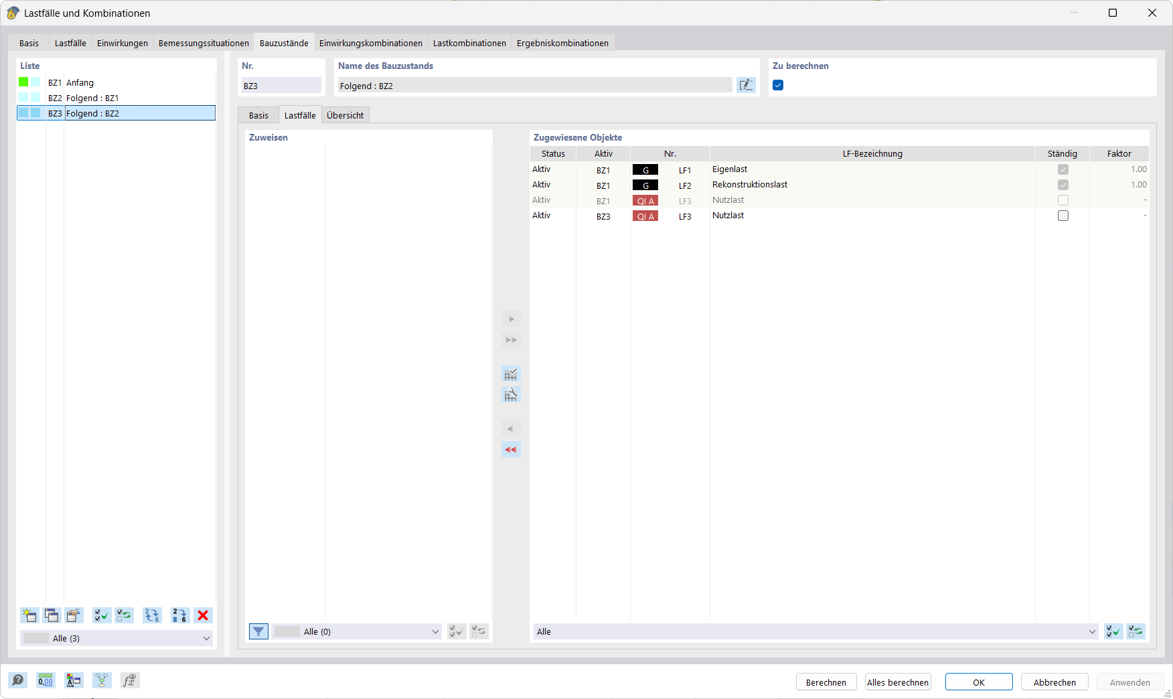
Task: Uncheck Ständig for LF1 Eigenlast
Action: click(x=1063, y=169)
